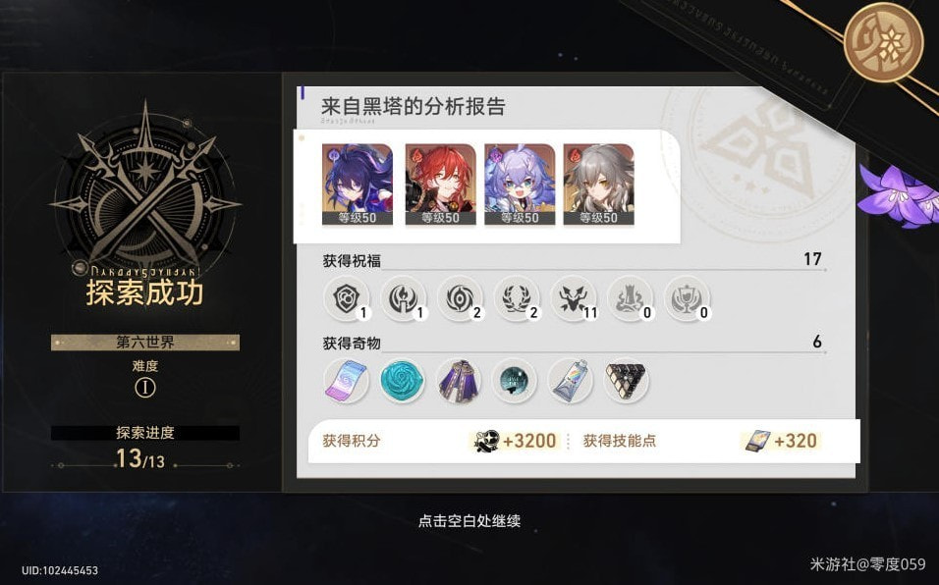This screenshot has height=585, width=939.
Task: Click the Remembrance blessing icon with count 1
Action: point(403,298)
